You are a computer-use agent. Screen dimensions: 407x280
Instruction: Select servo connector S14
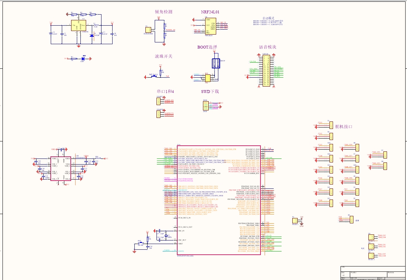(x=331, y=147)
